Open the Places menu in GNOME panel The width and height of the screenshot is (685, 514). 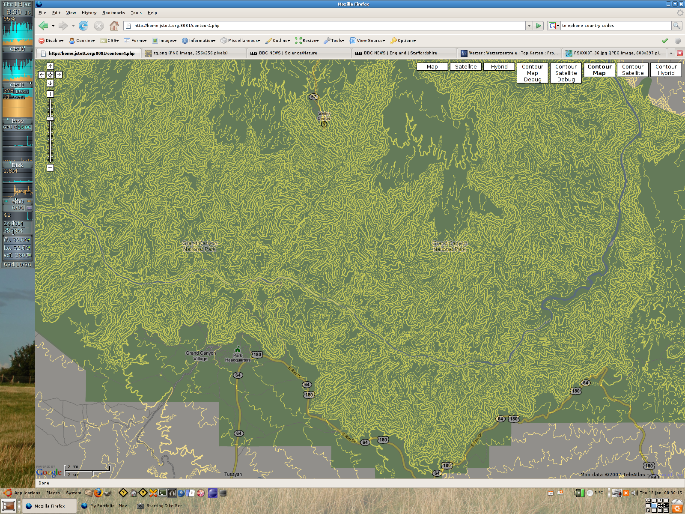click(x=53, y=493)
